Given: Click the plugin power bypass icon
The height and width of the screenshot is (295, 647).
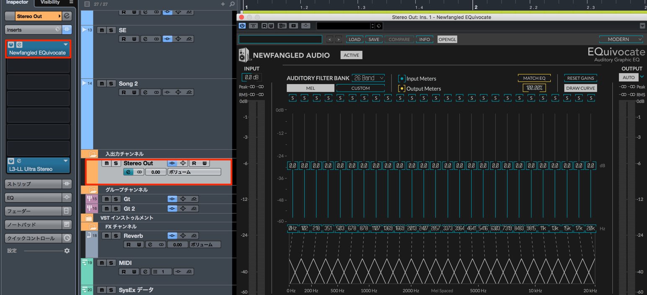Looking at the screenshot, I should click(x=242, y=26).
